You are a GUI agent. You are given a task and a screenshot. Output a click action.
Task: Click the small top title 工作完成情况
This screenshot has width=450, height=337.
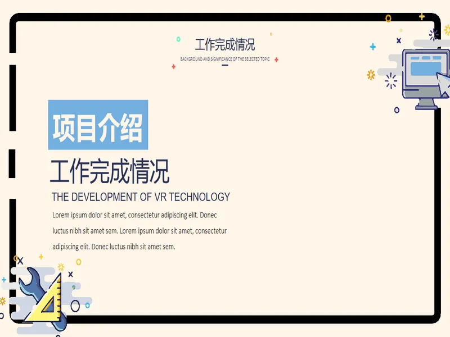pyautogui.click(x=225, y=44)
